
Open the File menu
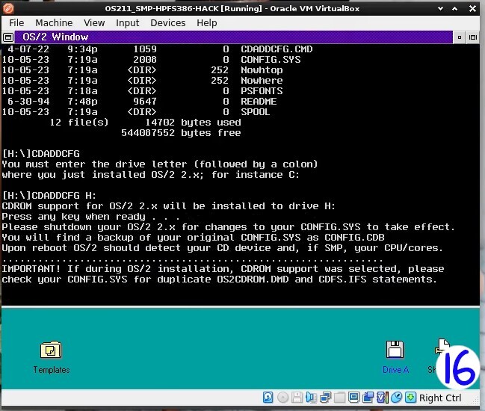(x=16, y=23)
